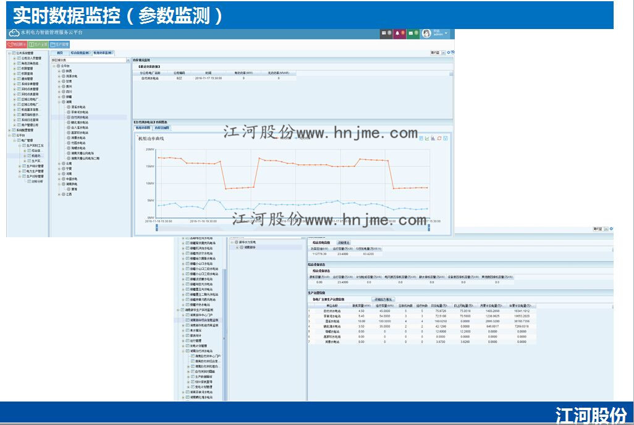Open 电厂管理 in the left menu tree
Viewport: 634px width, 425px height.
[x=27, y=140]
